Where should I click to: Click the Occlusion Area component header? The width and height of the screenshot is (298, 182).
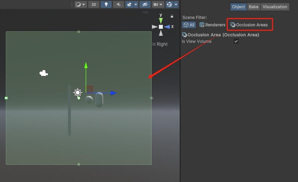pos(221,35)
